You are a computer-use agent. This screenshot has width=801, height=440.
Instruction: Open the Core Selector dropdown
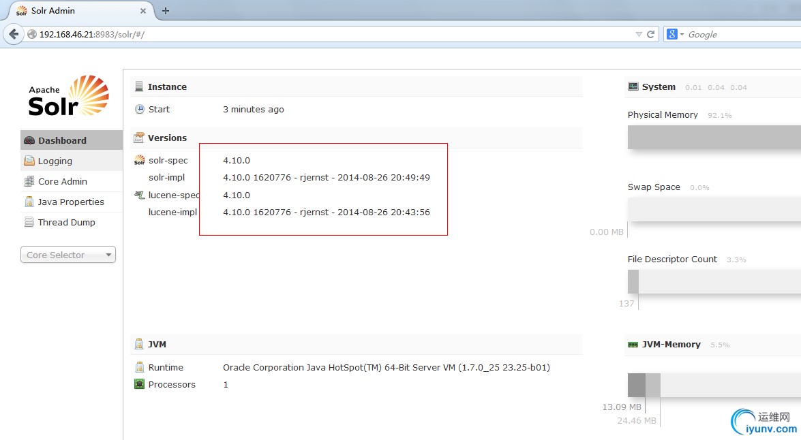pos(68,255)
